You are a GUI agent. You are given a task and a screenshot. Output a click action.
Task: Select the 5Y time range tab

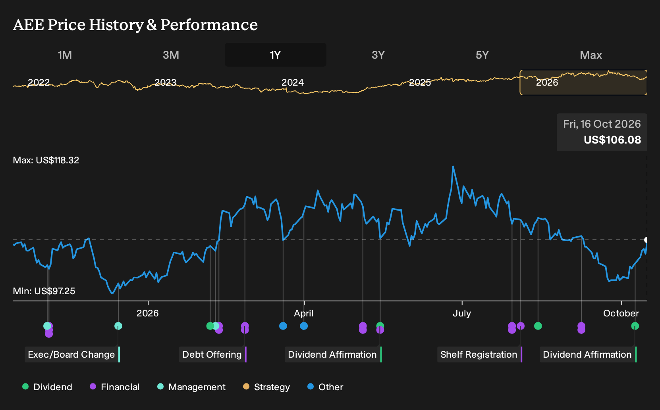[x=482, y=55]
